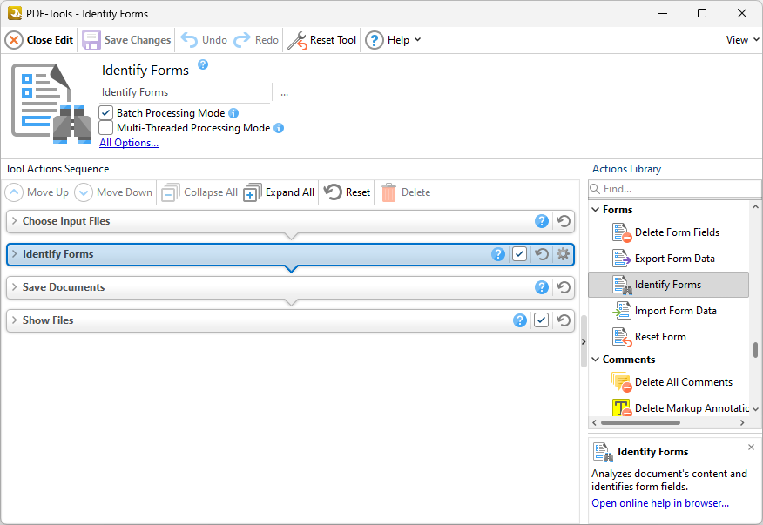This screenshot has width=763, height=525.
Task: Undo the last action
Action: click(204, 40)
